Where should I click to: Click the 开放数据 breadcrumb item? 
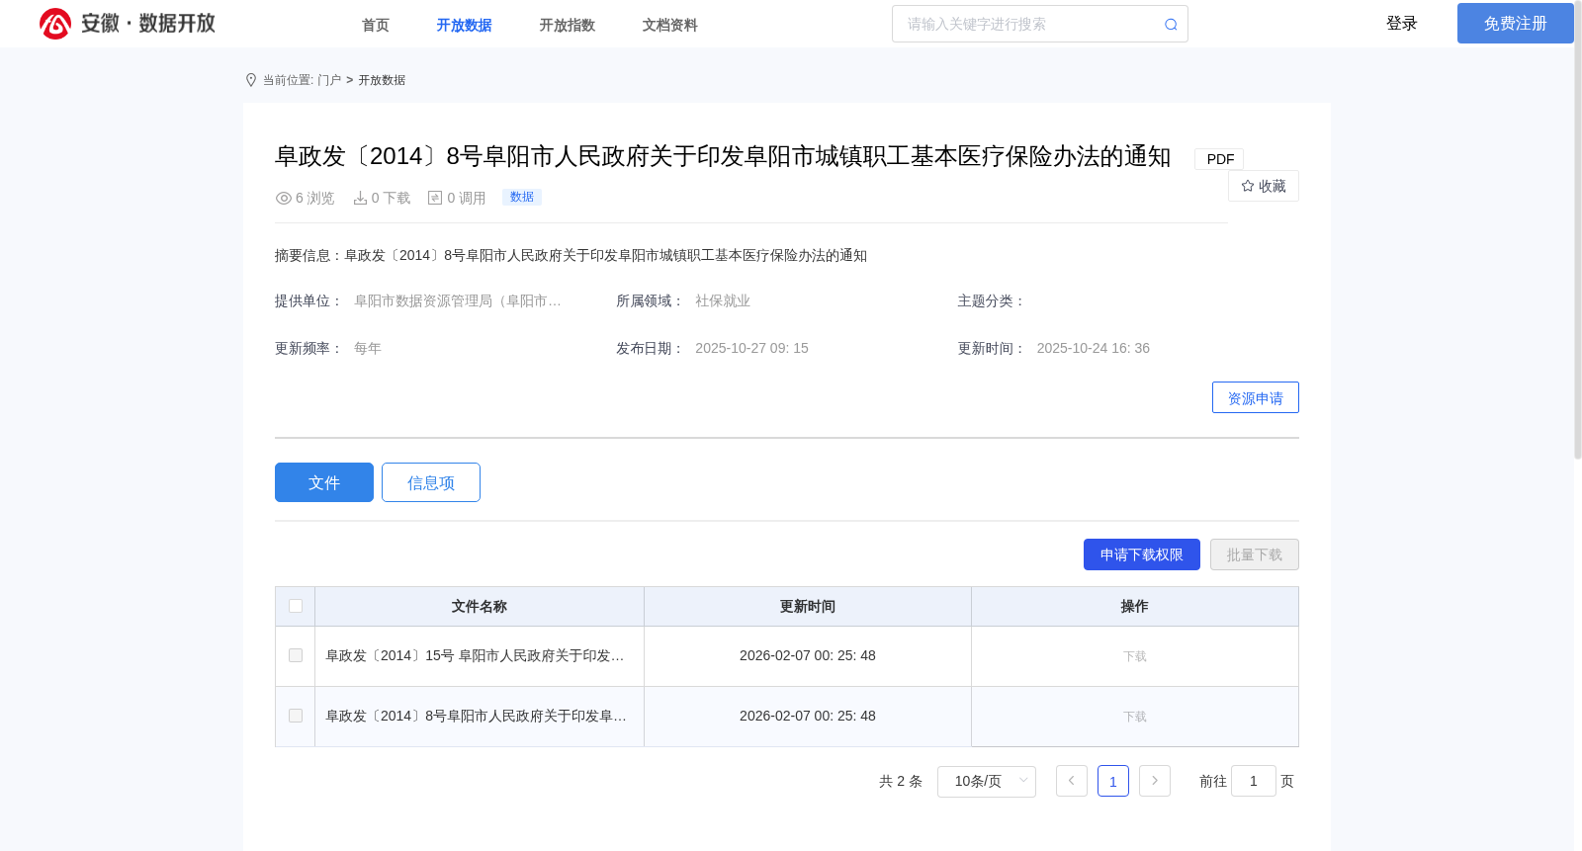click(382, 80)
